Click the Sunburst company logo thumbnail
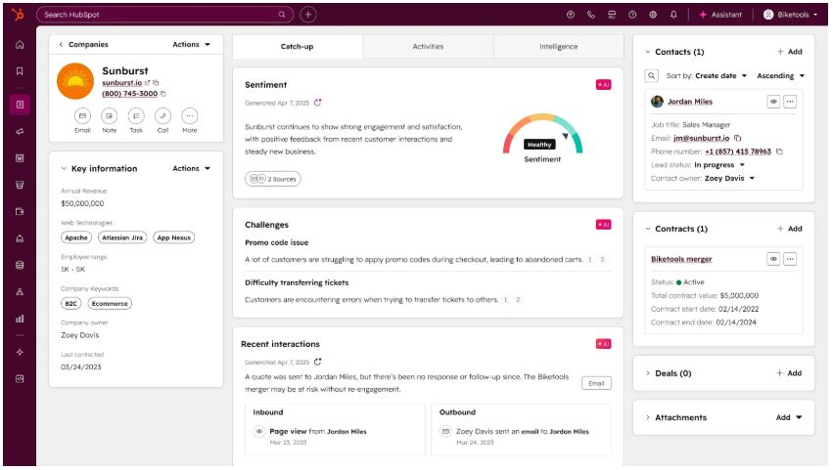Viewport: 833px width, 470px height. point(75,81)
